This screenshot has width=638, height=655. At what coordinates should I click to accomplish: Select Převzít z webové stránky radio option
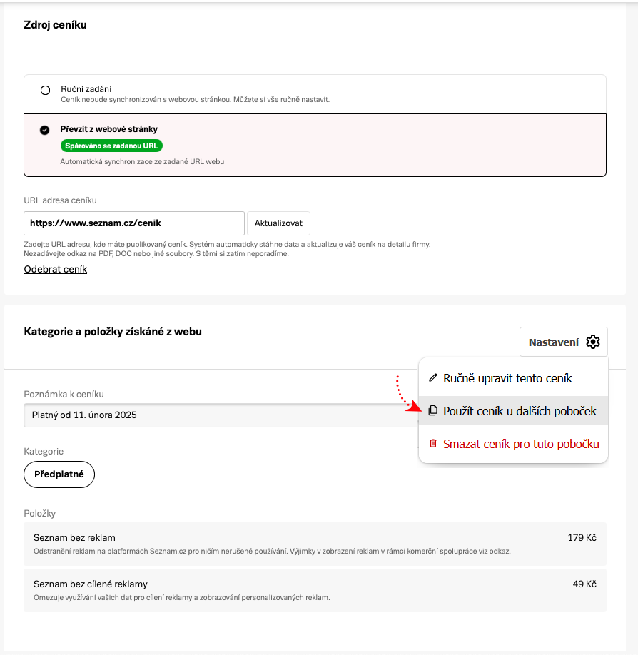point(45,130)
